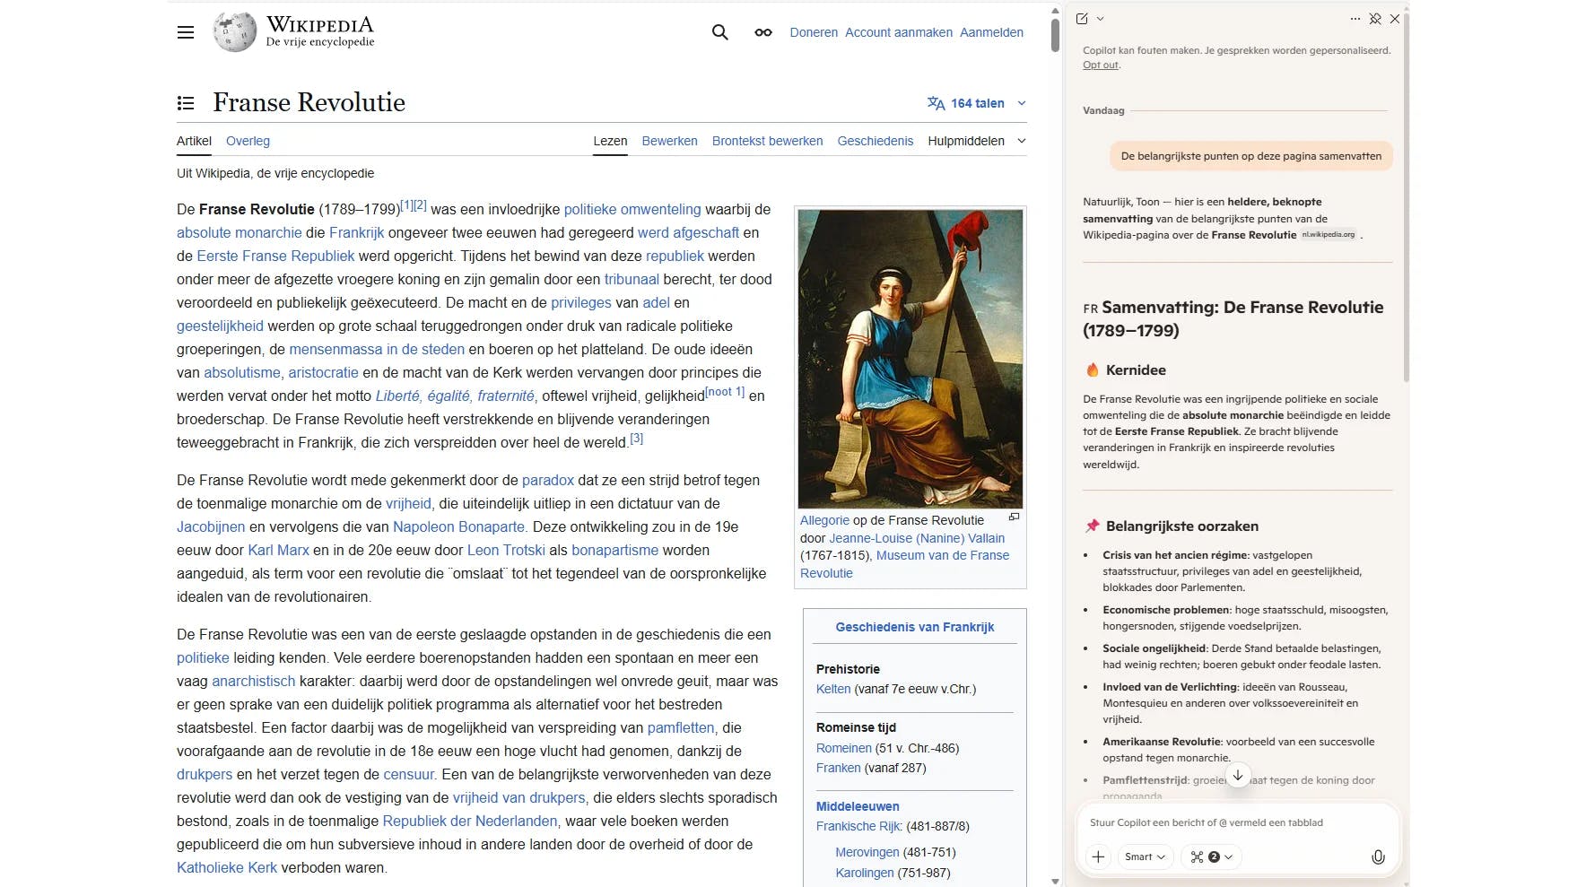1577x887 pixels.
Task: Follow the Napoleon Bonaparte link
Action: [x=458, y=526]
